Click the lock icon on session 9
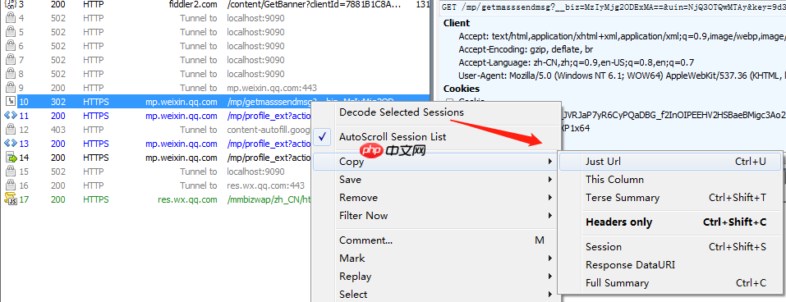The image size is (786, 302). (10, 88)
